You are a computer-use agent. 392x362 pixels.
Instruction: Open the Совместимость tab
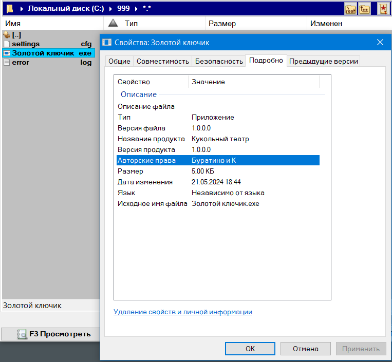point(162,61)
